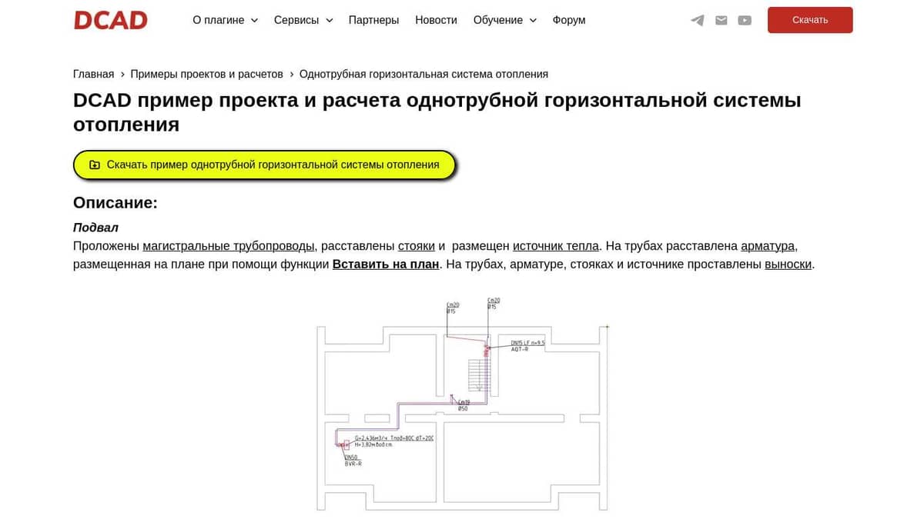Follow the 'источник тепла' link
This screenshot has width=924, height=519.
(x=556, y=246)
